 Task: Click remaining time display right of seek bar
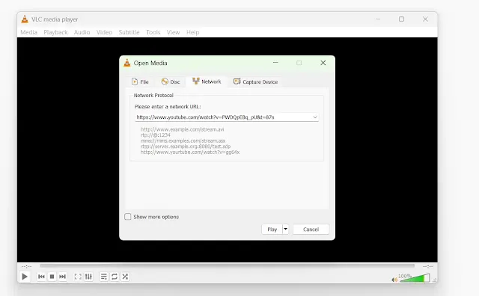427,266
